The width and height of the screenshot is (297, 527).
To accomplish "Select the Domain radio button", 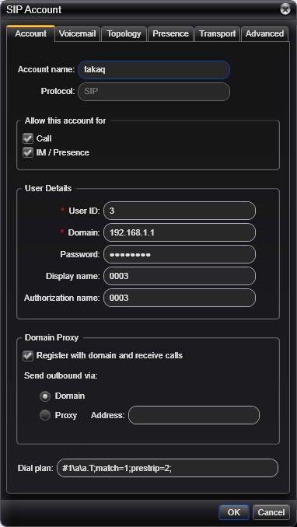I will [x=45, y=396].
